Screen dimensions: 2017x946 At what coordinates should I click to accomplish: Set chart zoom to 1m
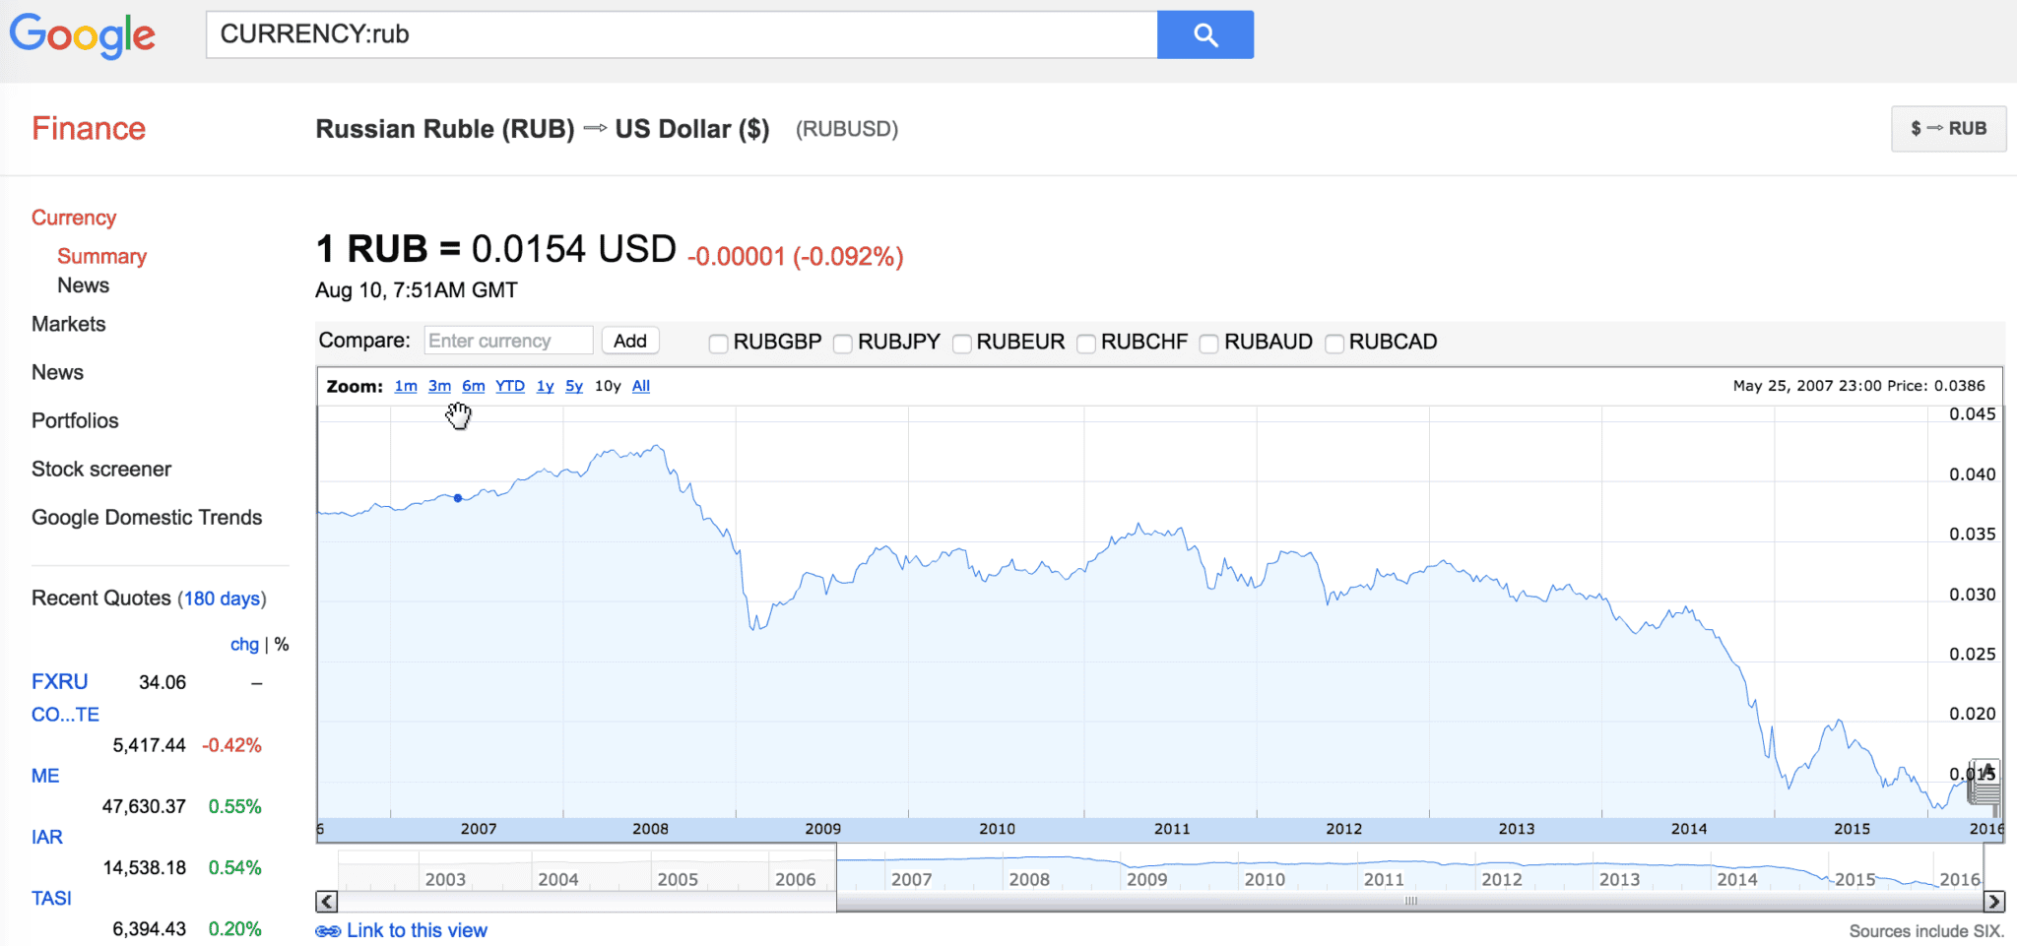pyautogui.click(x=406, y=386)
